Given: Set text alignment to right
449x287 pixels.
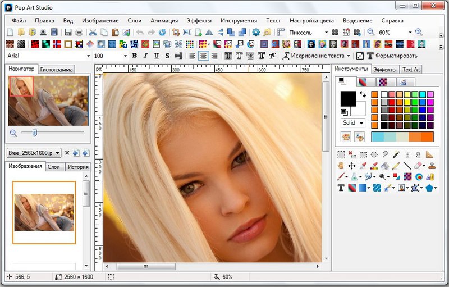Looking at the screenshot, I should (214, 56).
